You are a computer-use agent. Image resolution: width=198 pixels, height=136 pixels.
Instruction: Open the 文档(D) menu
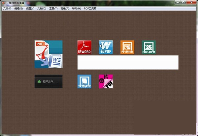[x=42, y=9]
